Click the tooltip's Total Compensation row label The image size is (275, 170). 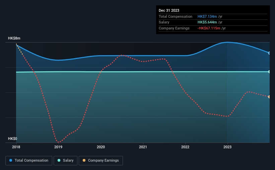pyautogui.click(x=176, y=16)
